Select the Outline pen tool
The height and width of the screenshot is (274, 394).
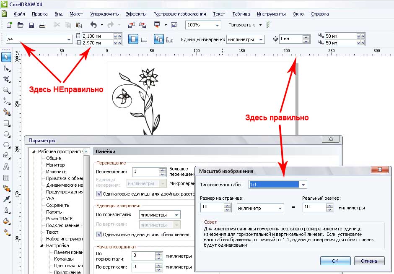[7, 210]
